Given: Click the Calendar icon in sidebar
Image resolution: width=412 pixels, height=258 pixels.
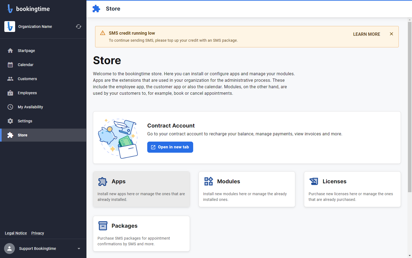Looking at the screenshot, I should pyautogui.click(x=10, y=65).
